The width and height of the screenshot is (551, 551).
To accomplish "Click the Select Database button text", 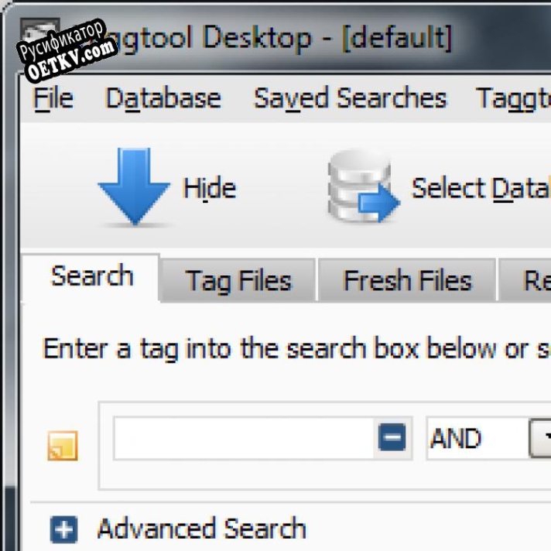I will [481, 189].
